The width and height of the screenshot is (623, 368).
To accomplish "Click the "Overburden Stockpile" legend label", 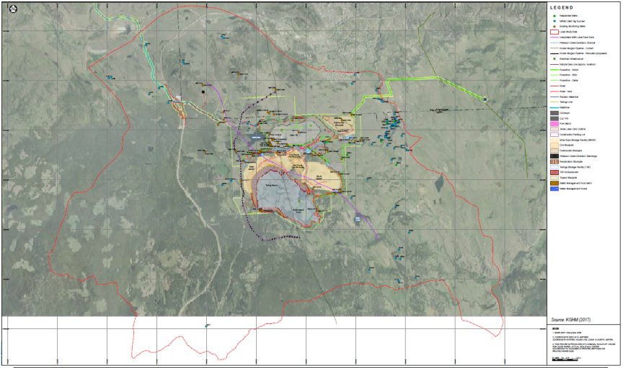I will (570, 151).
